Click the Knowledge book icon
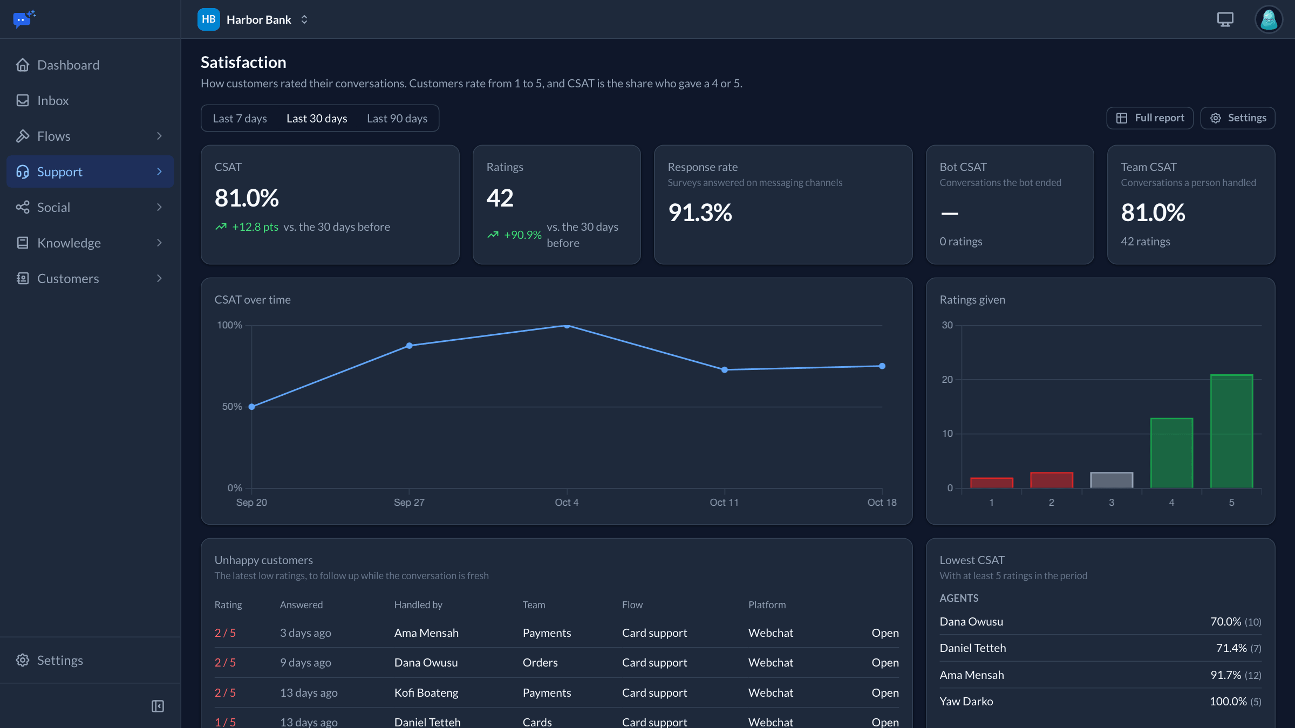1295x728 pixels. [x=23, y=243]
